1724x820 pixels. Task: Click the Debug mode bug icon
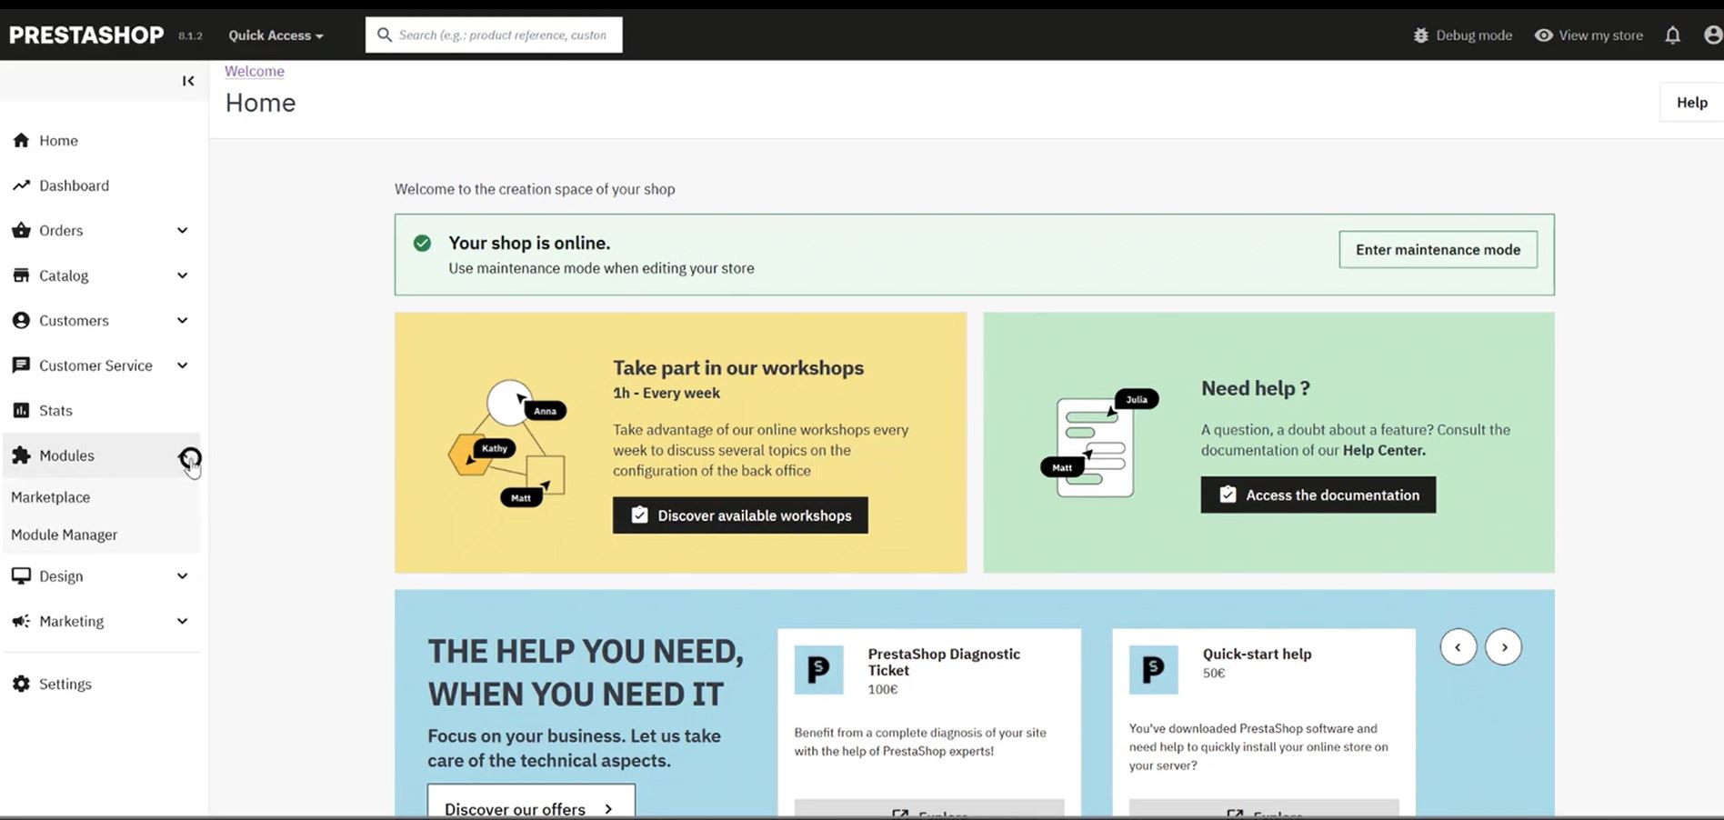tap(1420, 35)
